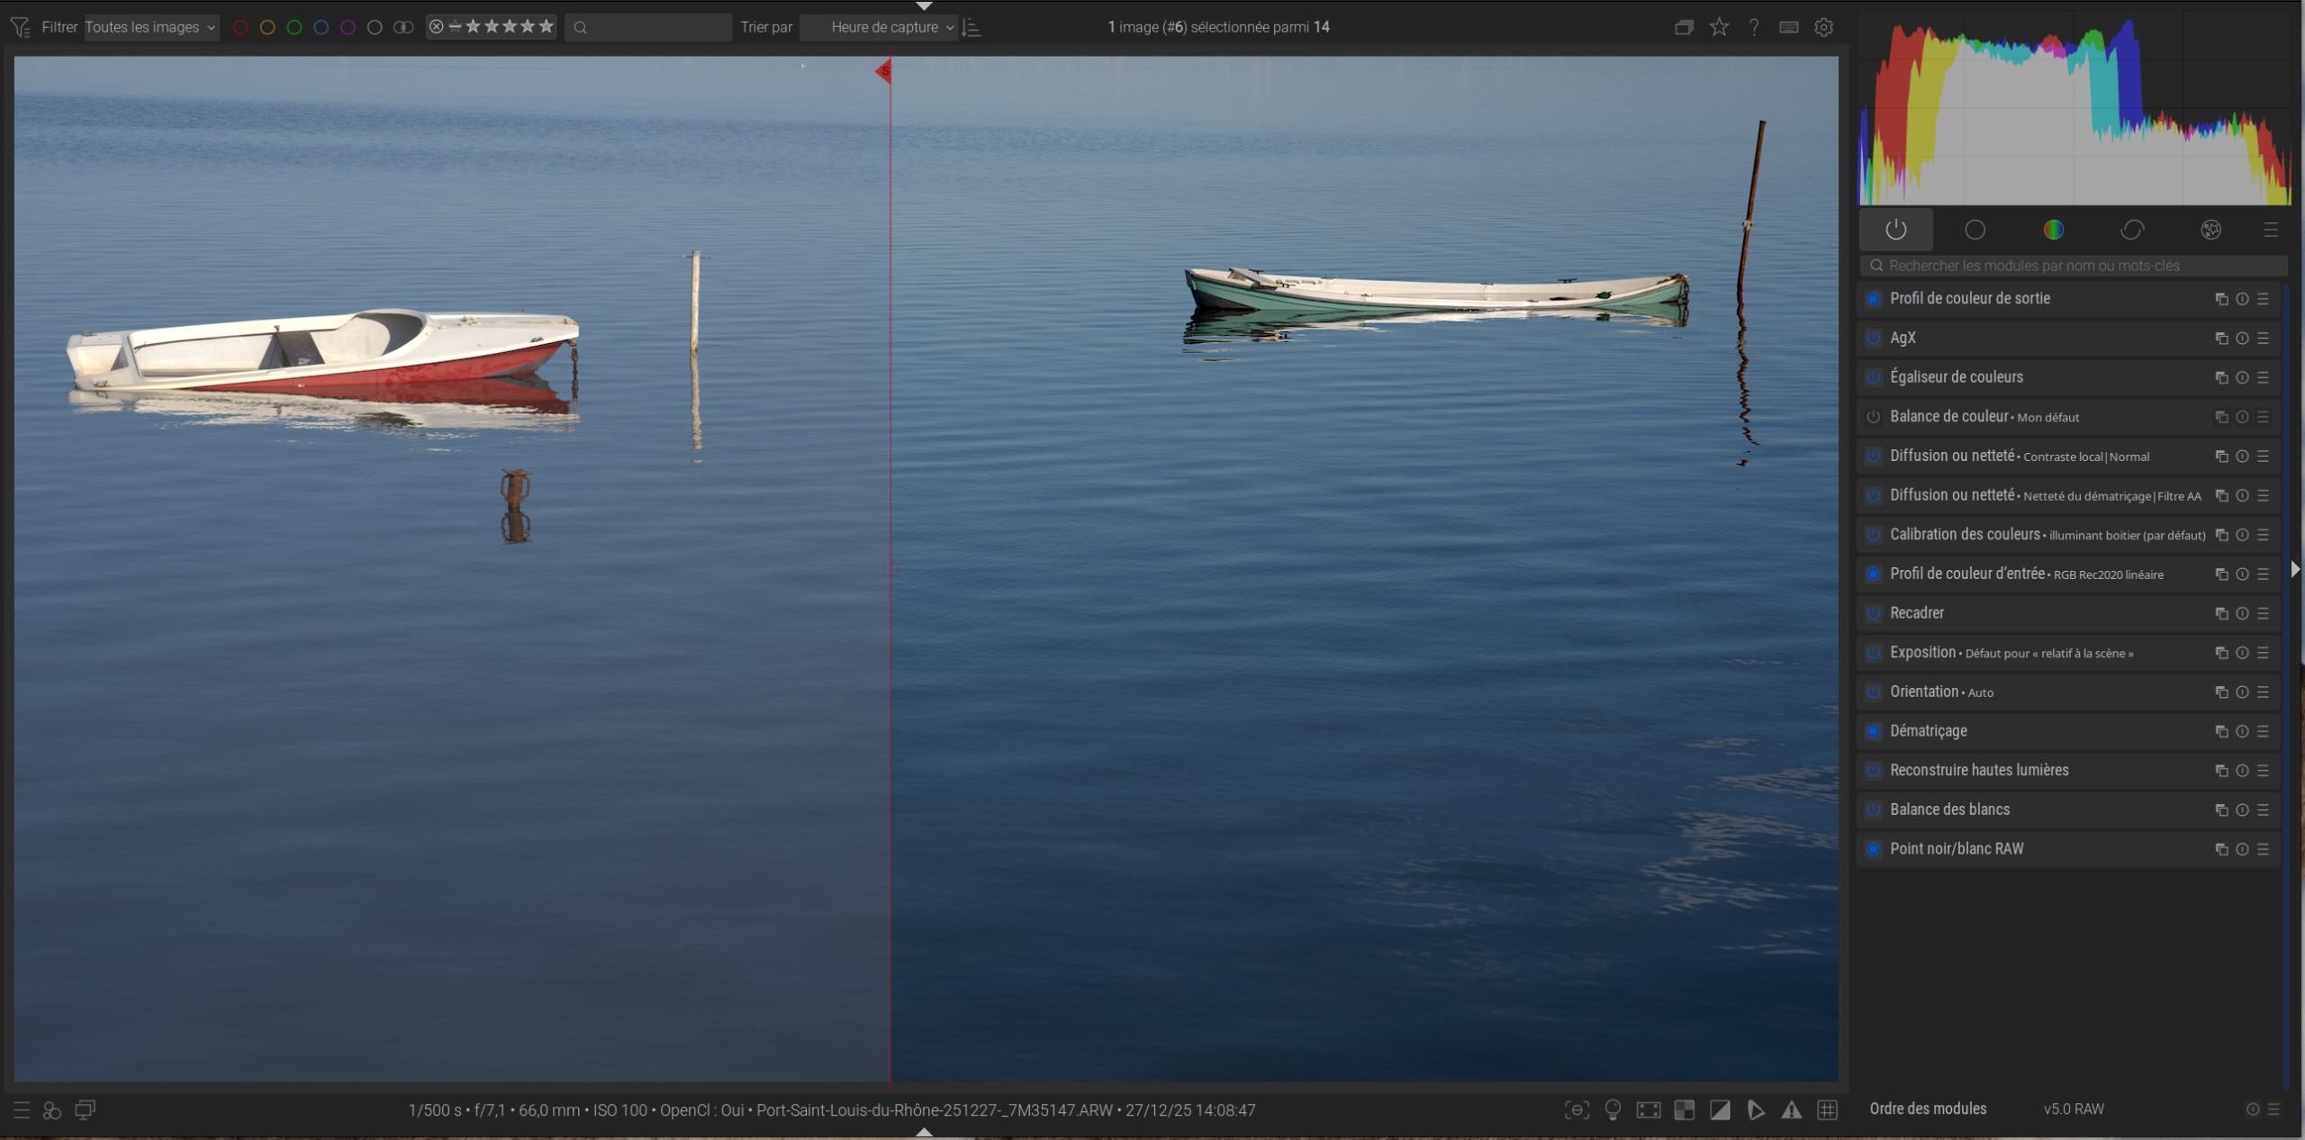Click the module search field
This screenshot has height=1140, width=2305.
(2071, 266)
